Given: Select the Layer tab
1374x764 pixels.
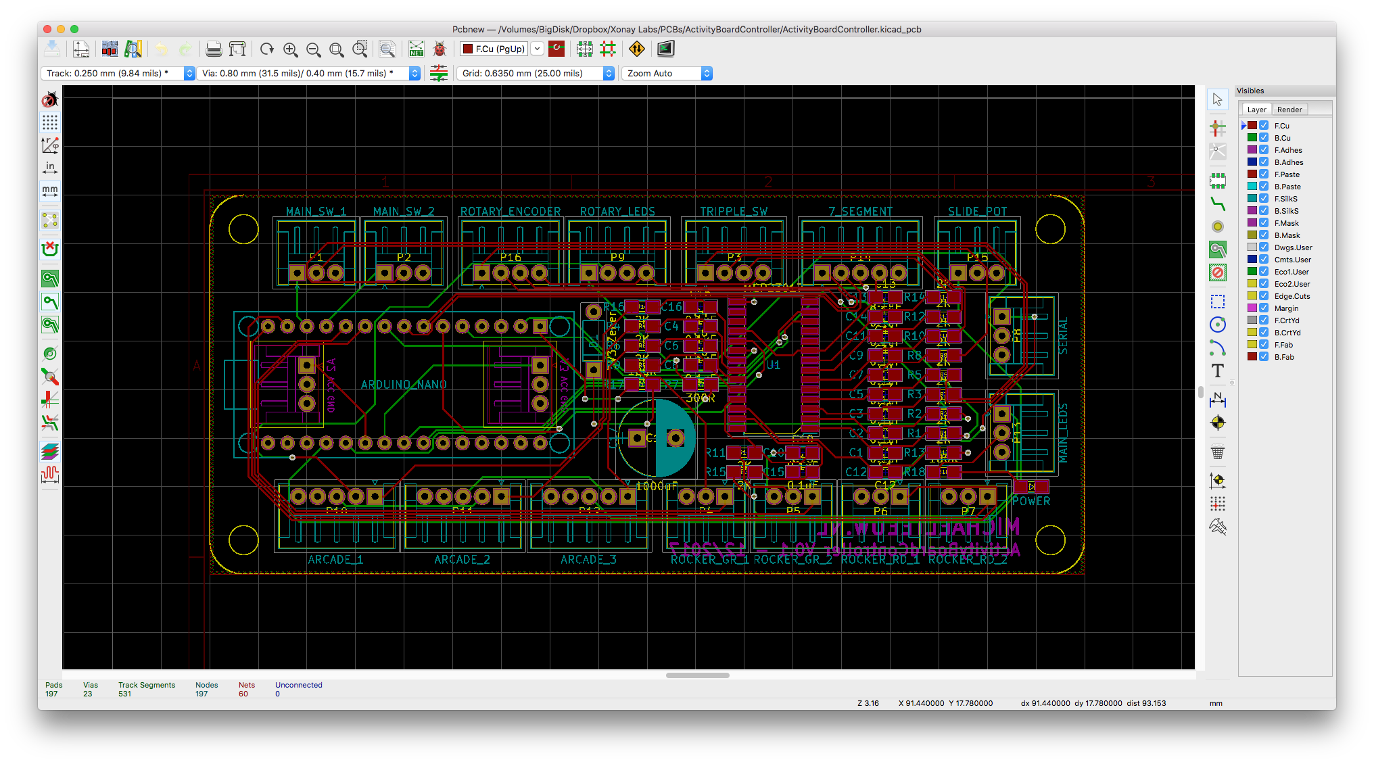Looking at the screenshot, I should pos(1256,110).
